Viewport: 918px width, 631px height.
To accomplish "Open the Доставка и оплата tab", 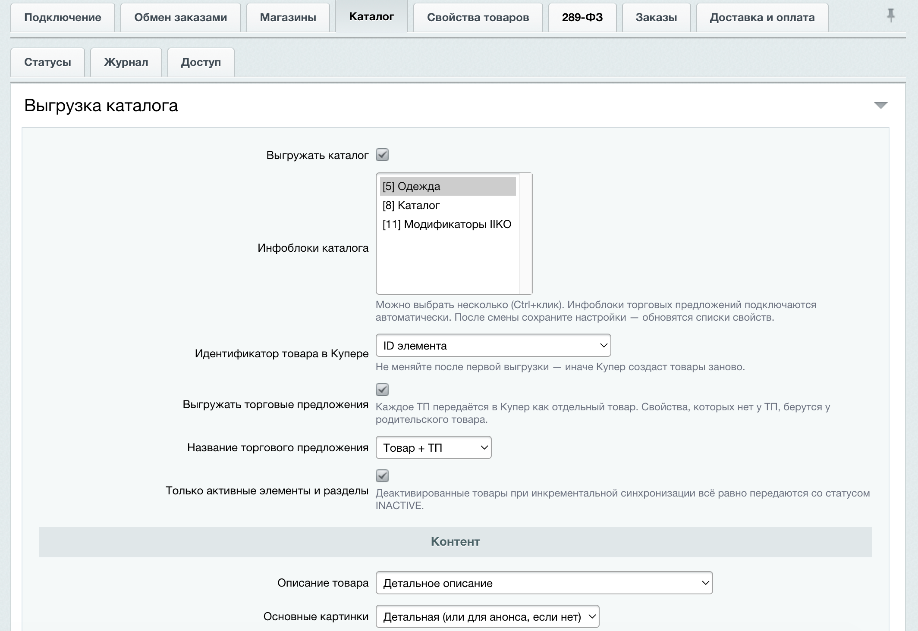I will (762, 17).
